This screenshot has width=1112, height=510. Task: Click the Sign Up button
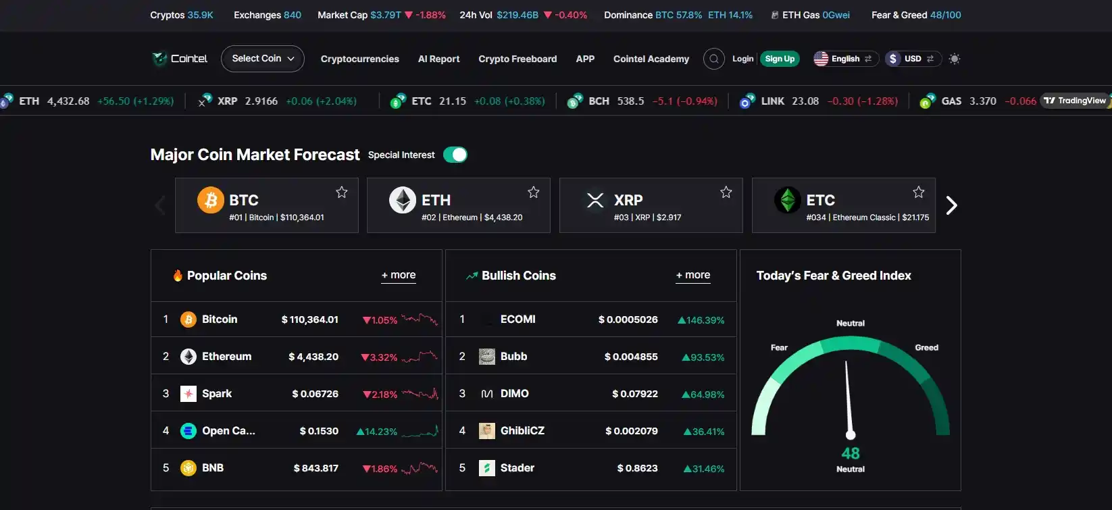[x=780, y=59]
